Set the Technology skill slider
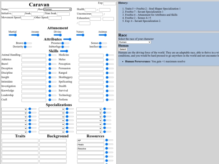This screenshot has height=164, width=219. coord(110,95)
